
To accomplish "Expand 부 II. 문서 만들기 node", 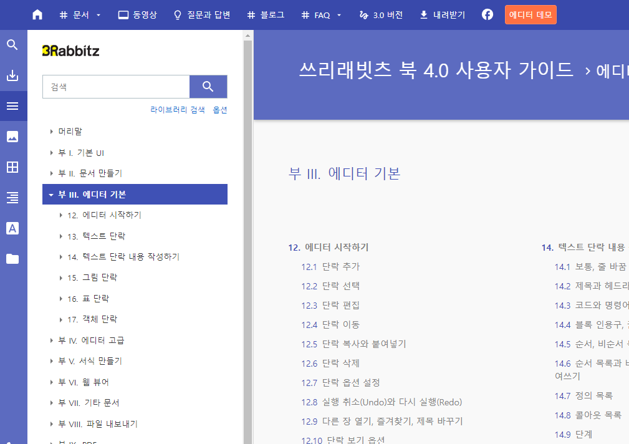I will [51, 173].
